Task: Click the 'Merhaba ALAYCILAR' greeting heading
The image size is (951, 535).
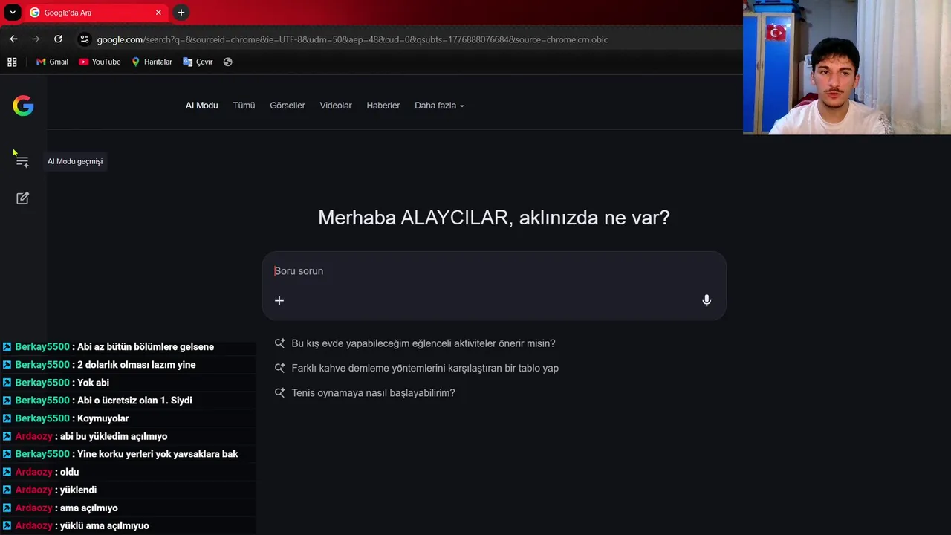Action: pyautogui.click(x=494, y=218)
